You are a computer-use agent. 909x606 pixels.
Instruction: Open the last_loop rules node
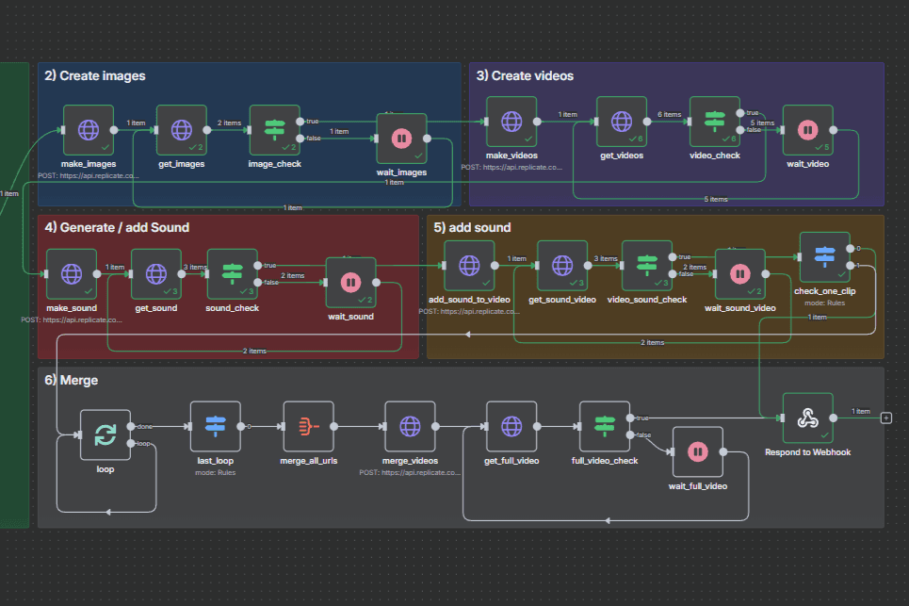click(x=216, y=426)
